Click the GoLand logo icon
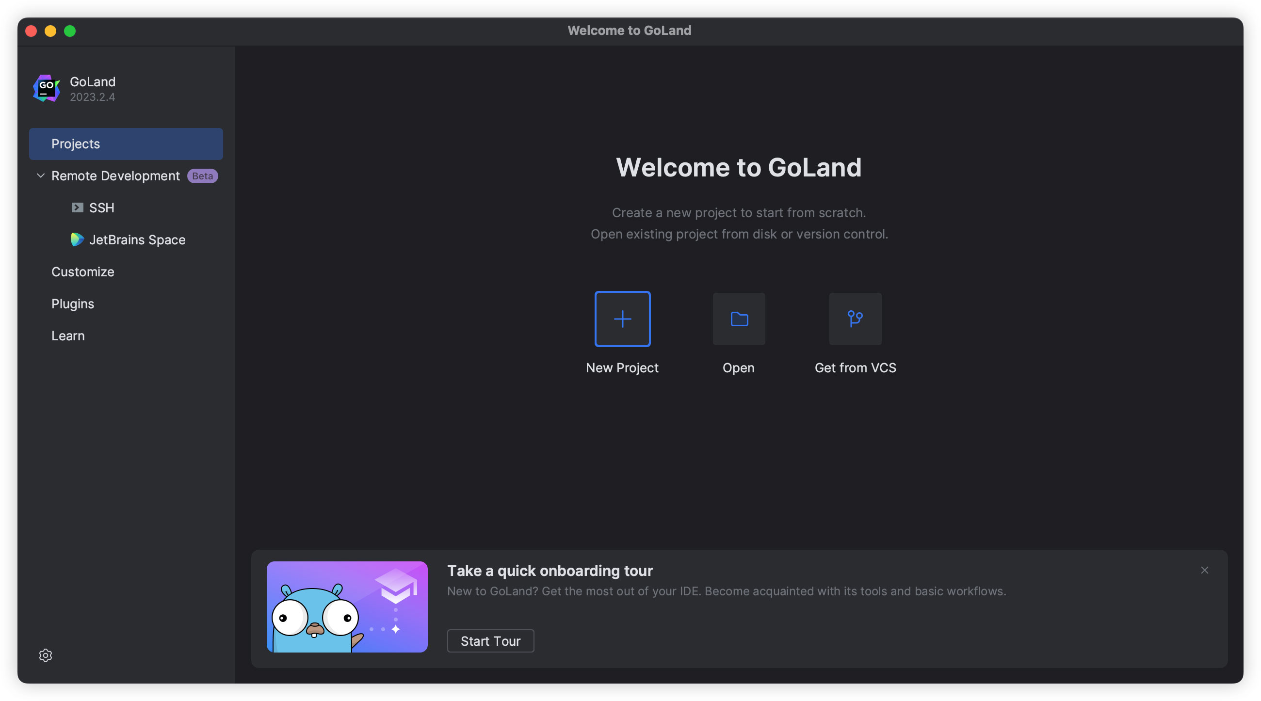Screen dimensions: 1261x701 (47, 89)
